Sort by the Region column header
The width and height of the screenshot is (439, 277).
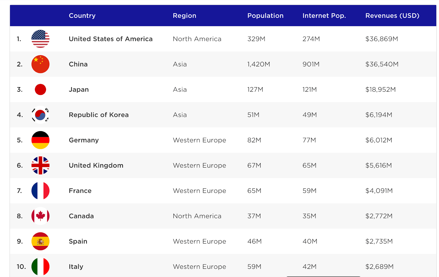point(184,16)
